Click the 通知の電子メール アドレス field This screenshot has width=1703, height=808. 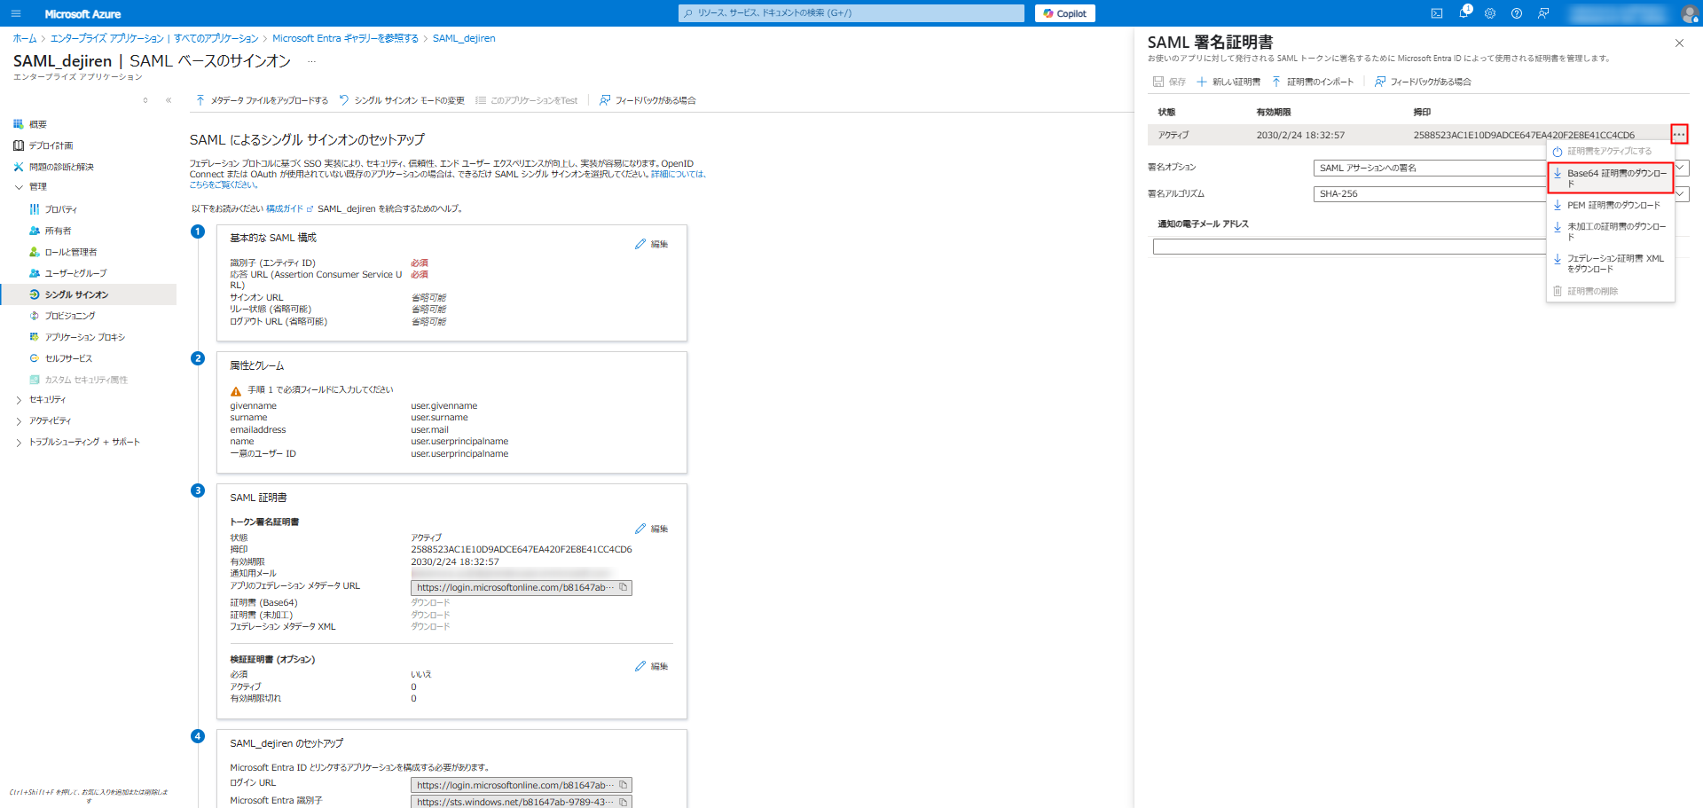(1350, 247)
